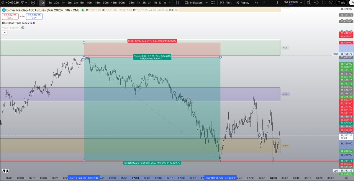The width and height of the screenshot is (354, 181).
Task: Expand the timeframe list chevron
Action: coord(169,3)
